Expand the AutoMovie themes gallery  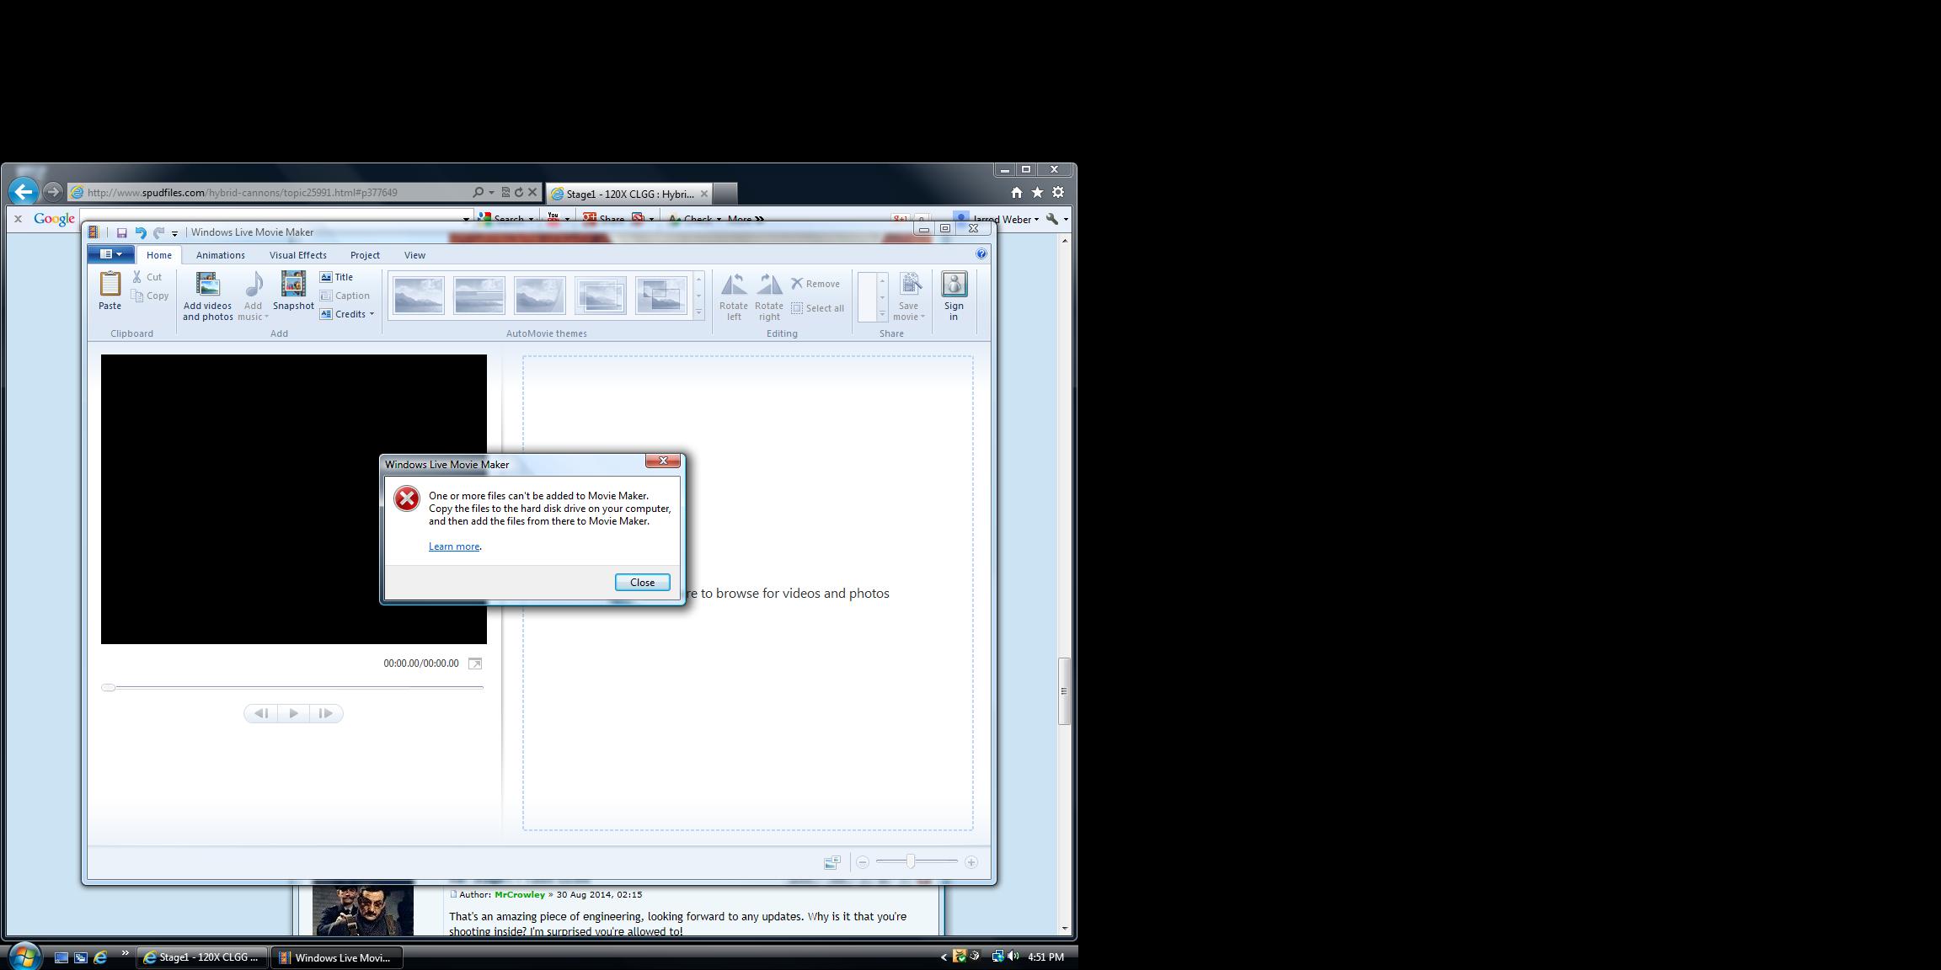[698, 312]
